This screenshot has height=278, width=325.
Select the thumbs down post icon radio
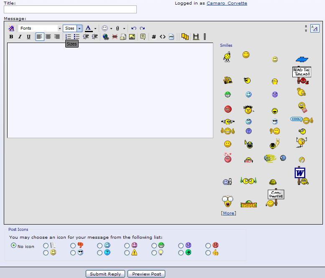(73, 245)
